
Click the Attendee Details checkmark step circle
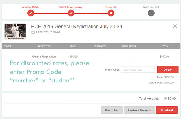[30, 13]
